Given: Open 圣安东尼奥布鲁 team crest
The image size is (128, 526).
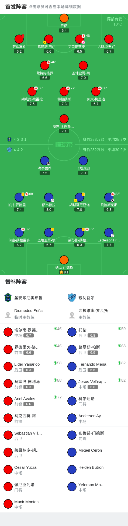Looking at the screenshot, I should click(x=8, y=298).
